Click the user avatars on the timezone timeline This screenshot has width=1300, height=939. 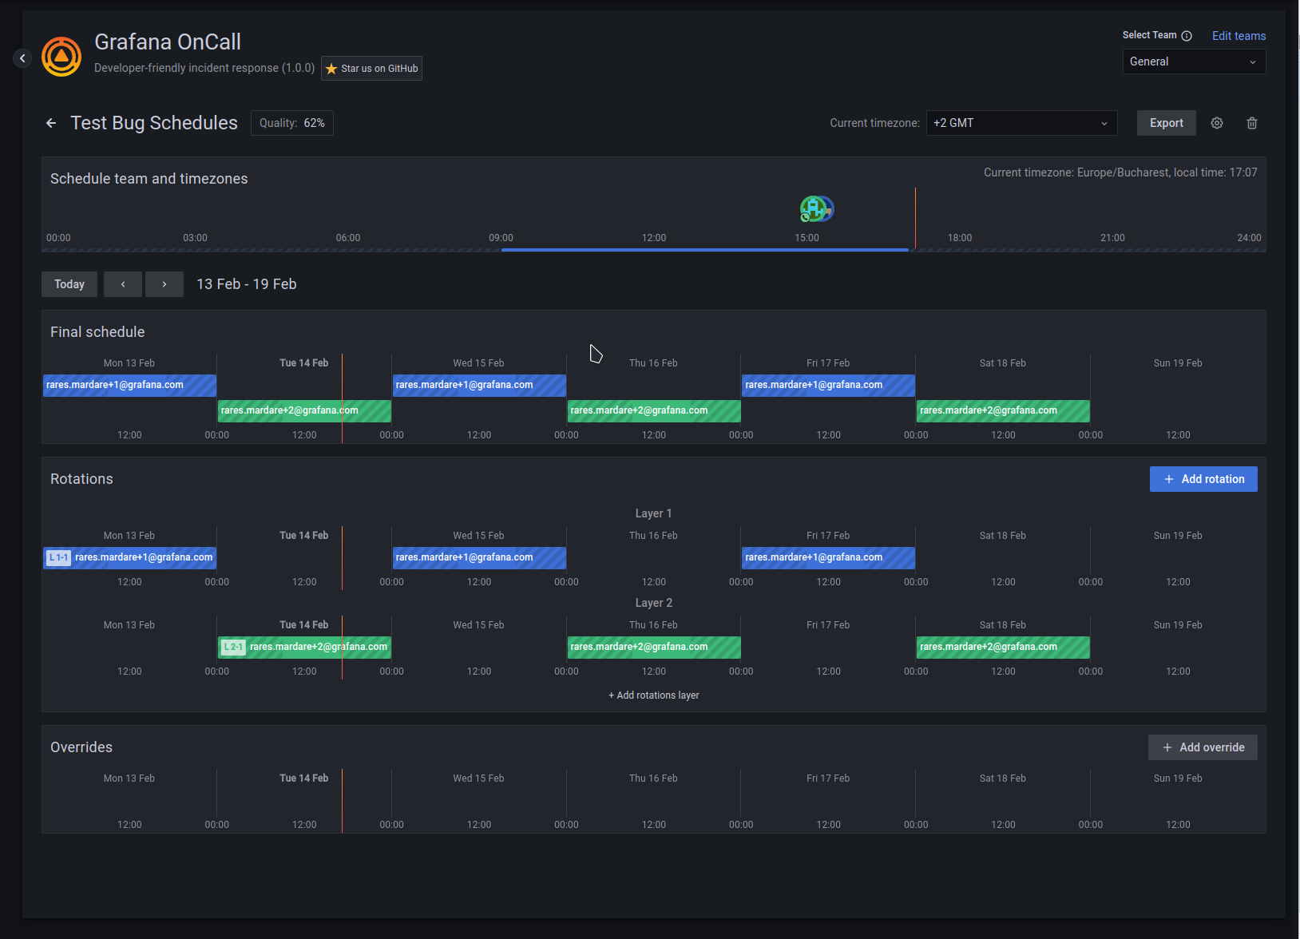click(x=816, y=208)
